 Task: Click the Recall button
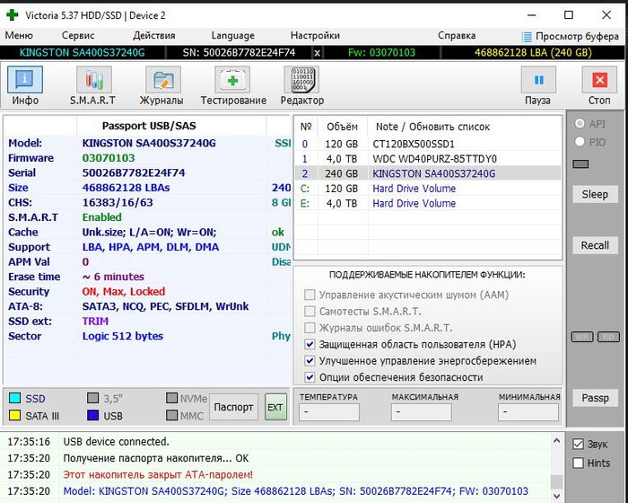tap(595, 245)
